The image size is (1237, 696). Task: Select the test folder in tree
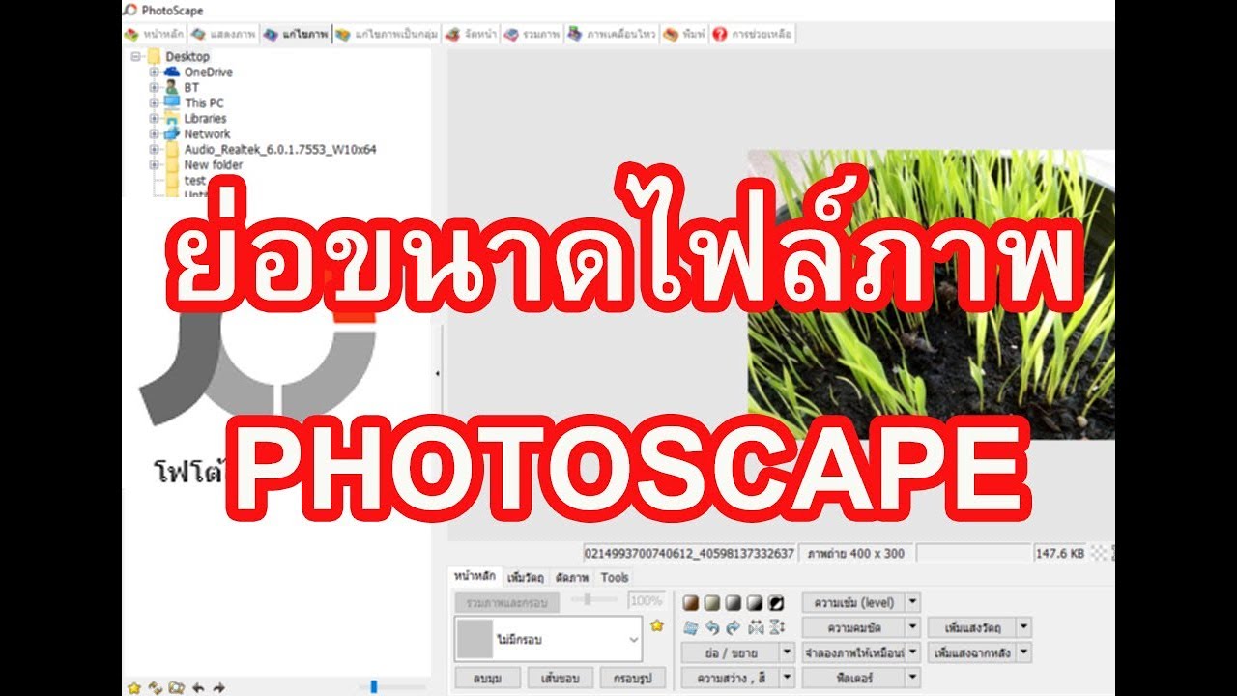[195, 180]
